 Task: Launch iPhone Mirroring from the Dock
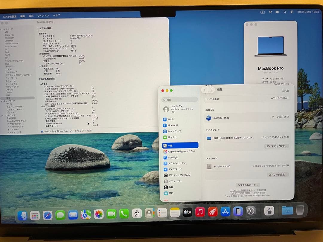pos(238,211)
